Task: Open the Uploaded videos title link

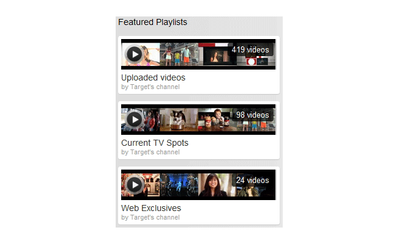Action: coord(153,77)
